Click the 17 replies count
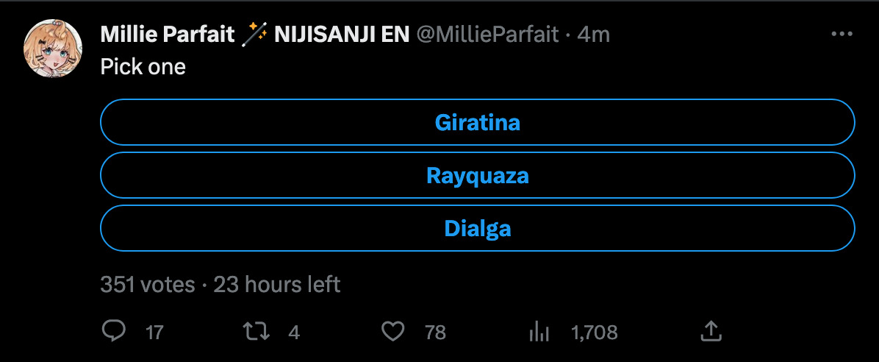This screenshot has width=879, height=362. pyautogui.click(x=154, y=333)
